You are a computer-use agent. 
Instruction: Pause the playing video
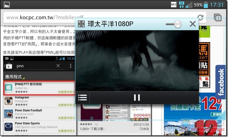[x=137, y=98]
